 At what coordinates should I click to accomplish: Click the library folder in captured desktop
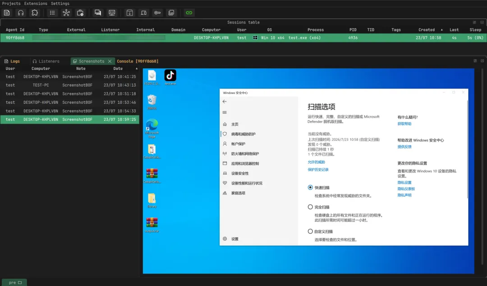152,200
